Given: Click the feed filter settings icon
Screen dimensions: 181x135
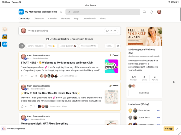Looking at the screenshot, I should point(118,46).
